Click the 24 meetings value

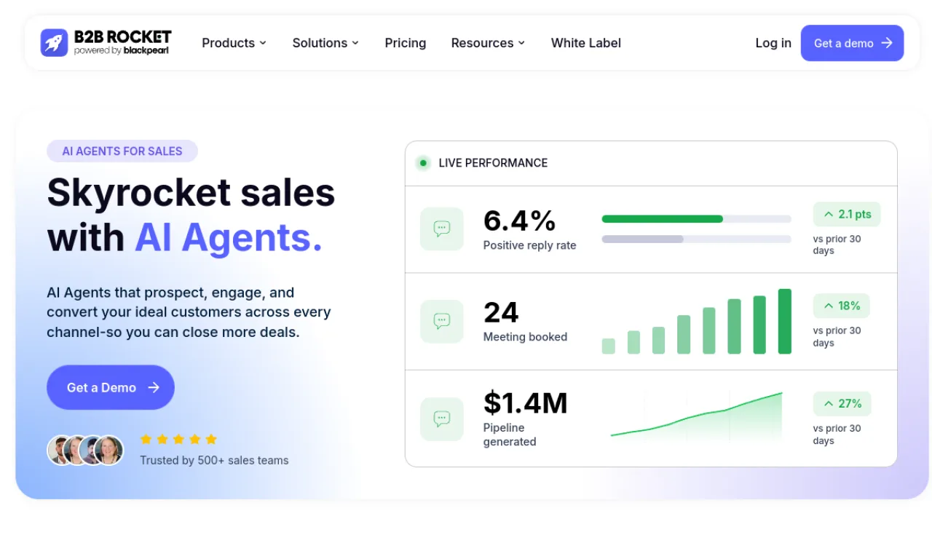click(x=501, y=312)
